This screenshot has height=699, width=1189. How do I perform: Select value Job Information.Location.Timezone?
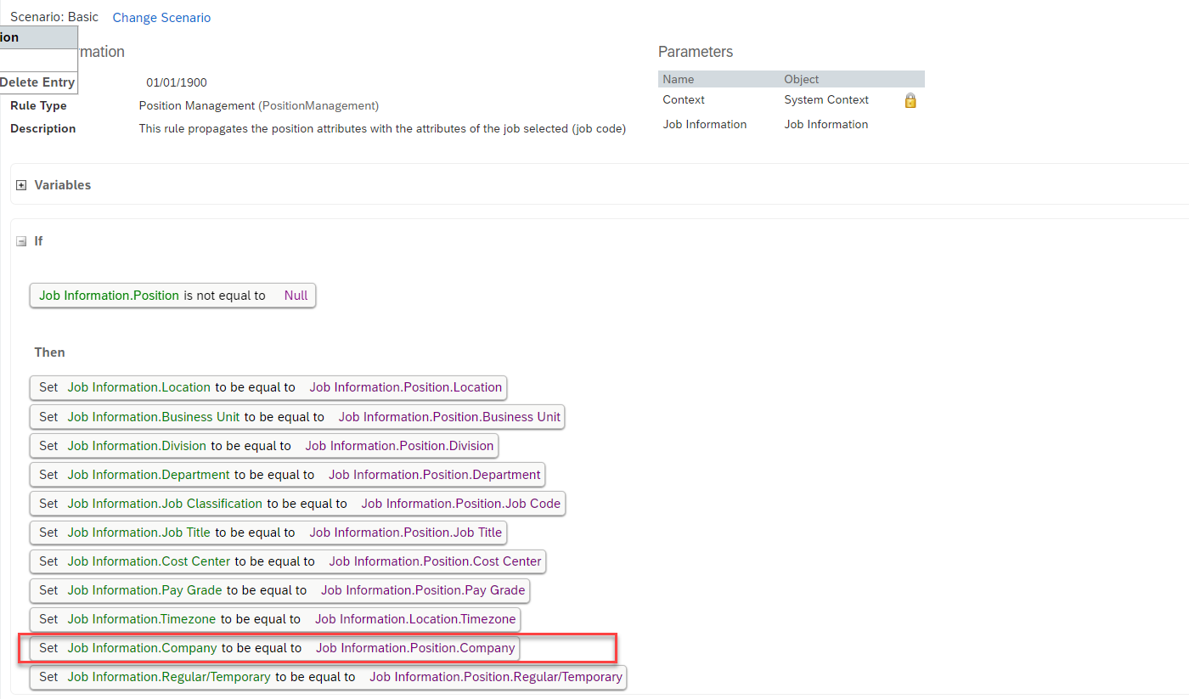pos(415,619)
